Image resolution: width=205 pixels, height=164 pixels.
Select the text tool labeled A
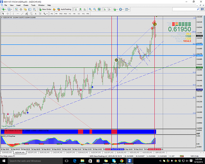(x=35, y=13)
